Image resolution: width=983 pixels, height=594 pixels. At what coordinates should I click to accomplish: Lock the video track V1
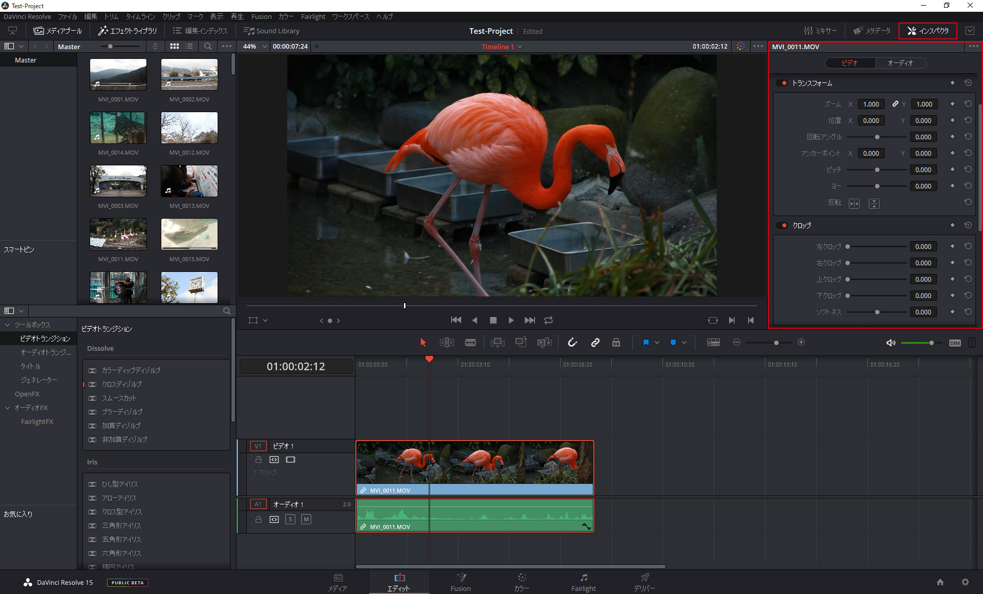pos(259,460)
